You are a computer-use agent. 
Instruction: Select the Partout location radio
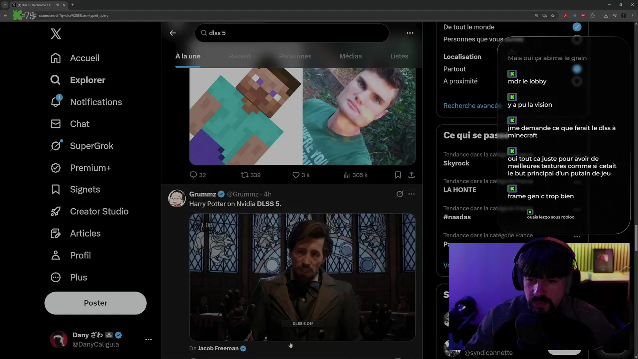[577, 69]
